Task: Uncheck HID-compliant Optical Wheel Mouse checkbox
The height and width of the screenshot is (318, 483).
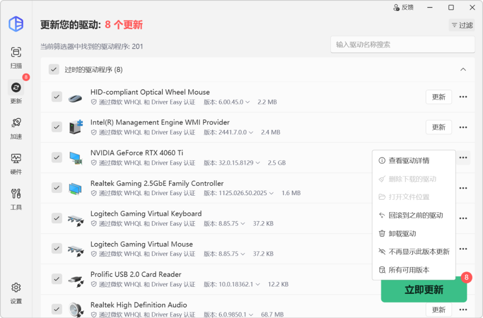Action: pyautogui.click(x=57, y=97)
